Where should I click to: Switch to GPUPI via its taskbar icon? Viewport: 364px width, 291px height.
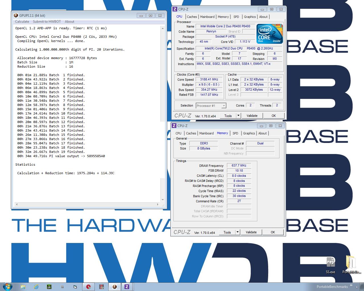tap(115, 287)
